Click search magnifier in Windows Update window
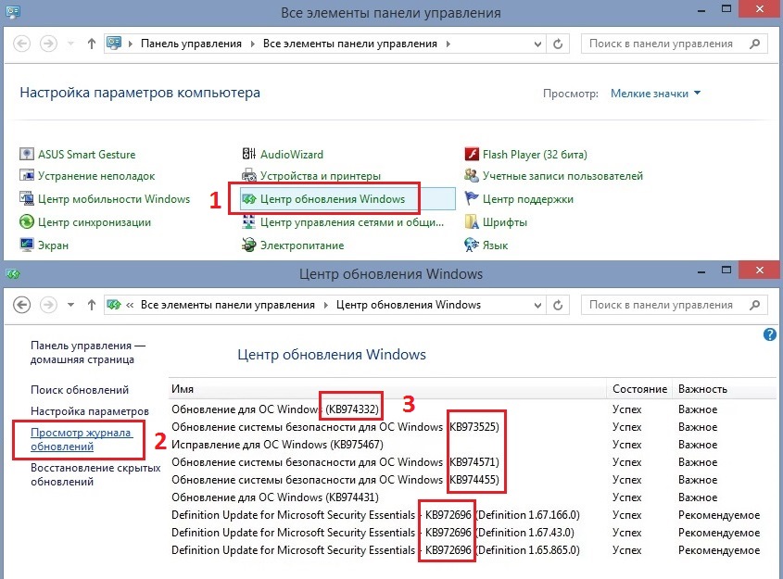The image size is (783, 579). (x=755, y=305)
